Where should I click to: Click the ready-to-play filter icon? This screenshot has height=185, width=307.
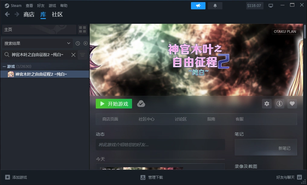click(86, 43)
